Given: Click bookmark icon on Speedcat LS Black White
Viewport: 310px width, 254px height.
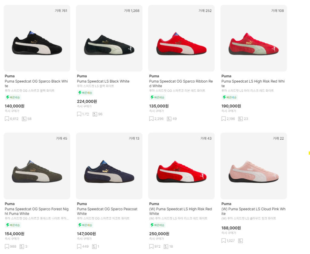Looking at the screenshot, I should pos(79,114).
